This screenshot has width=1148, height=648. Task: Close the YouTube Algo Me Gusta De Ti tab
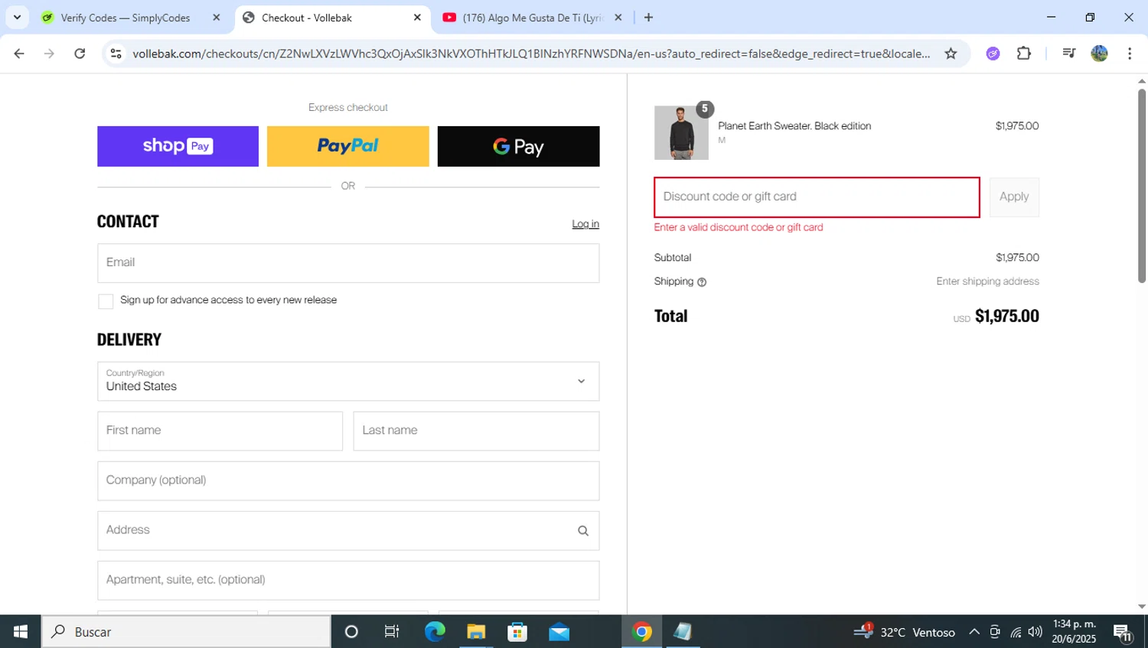click(618, 18)
